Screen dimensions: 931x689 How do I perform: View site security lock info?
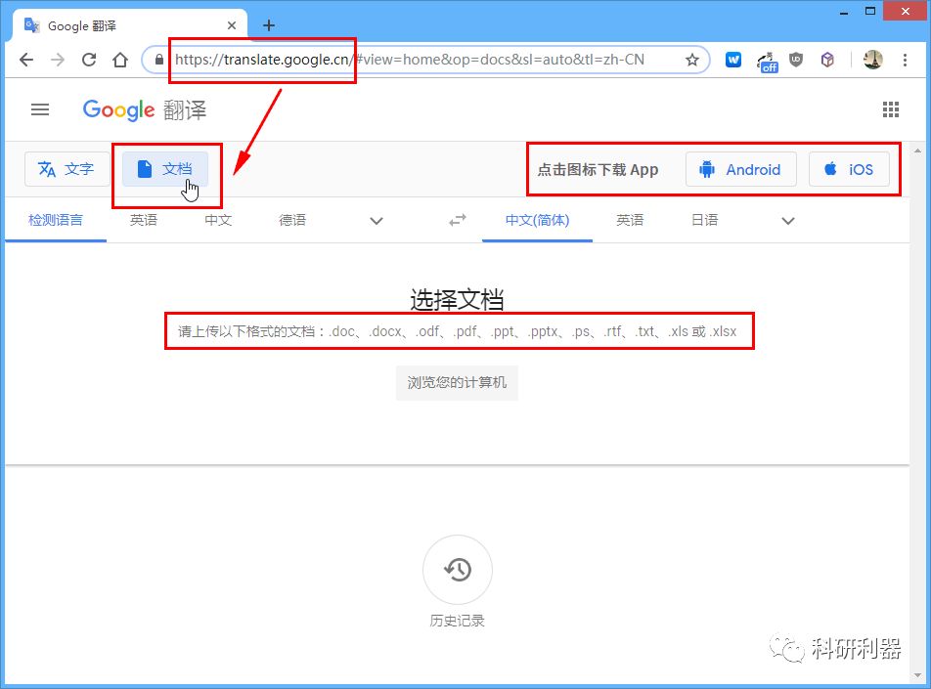159,60
